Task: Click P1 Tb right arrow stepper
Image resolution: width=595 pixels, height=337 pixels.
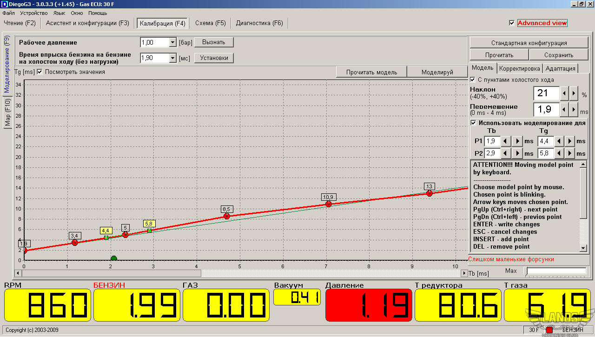Action: pyautogui.click(x=517, y=141)
